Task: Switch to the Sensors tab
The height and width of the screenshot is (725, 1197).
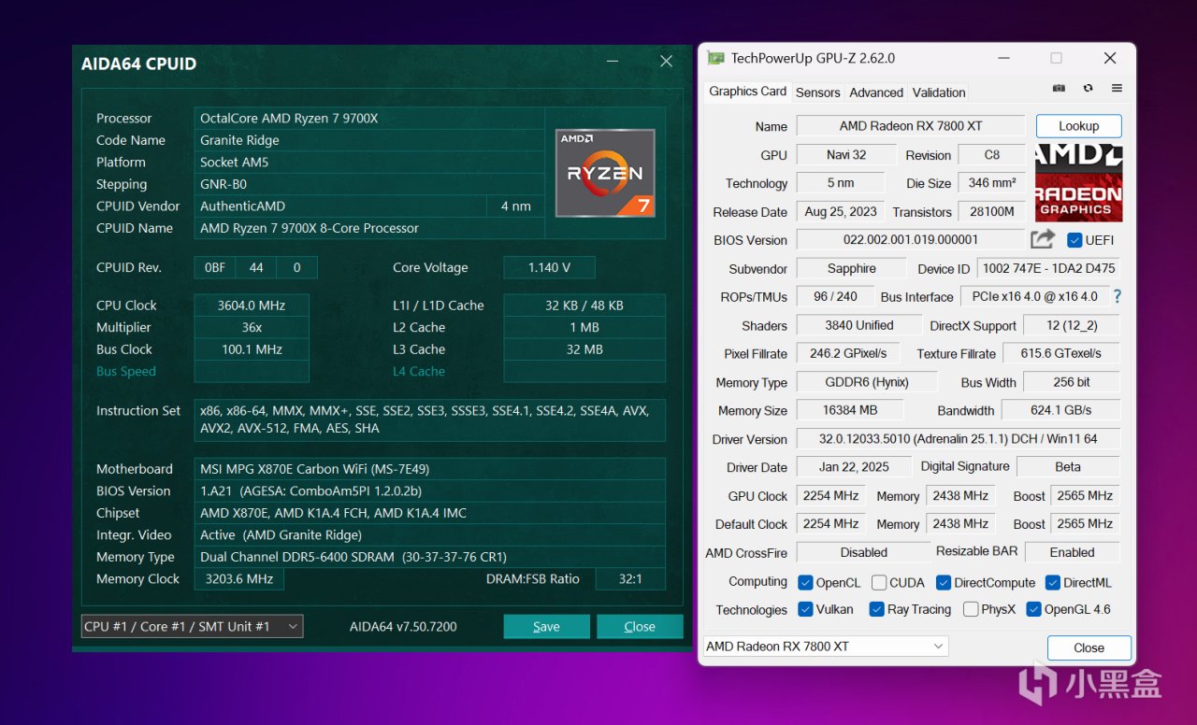Action: [818, 92]
